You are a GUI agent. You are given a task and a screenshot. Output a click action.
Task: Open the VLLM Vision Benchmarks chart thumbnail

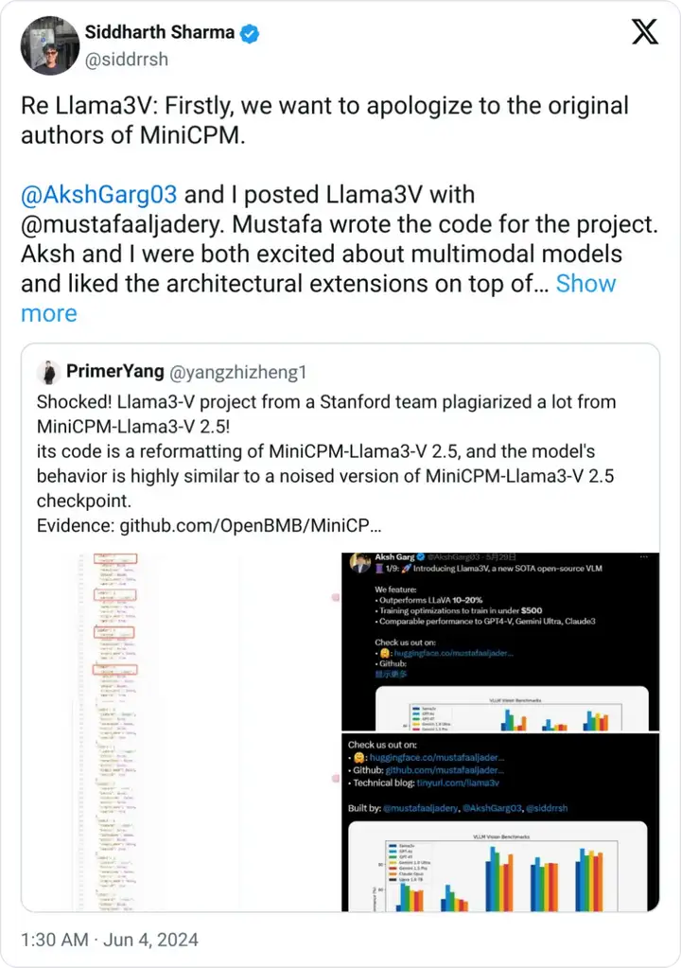click(500, 822)
